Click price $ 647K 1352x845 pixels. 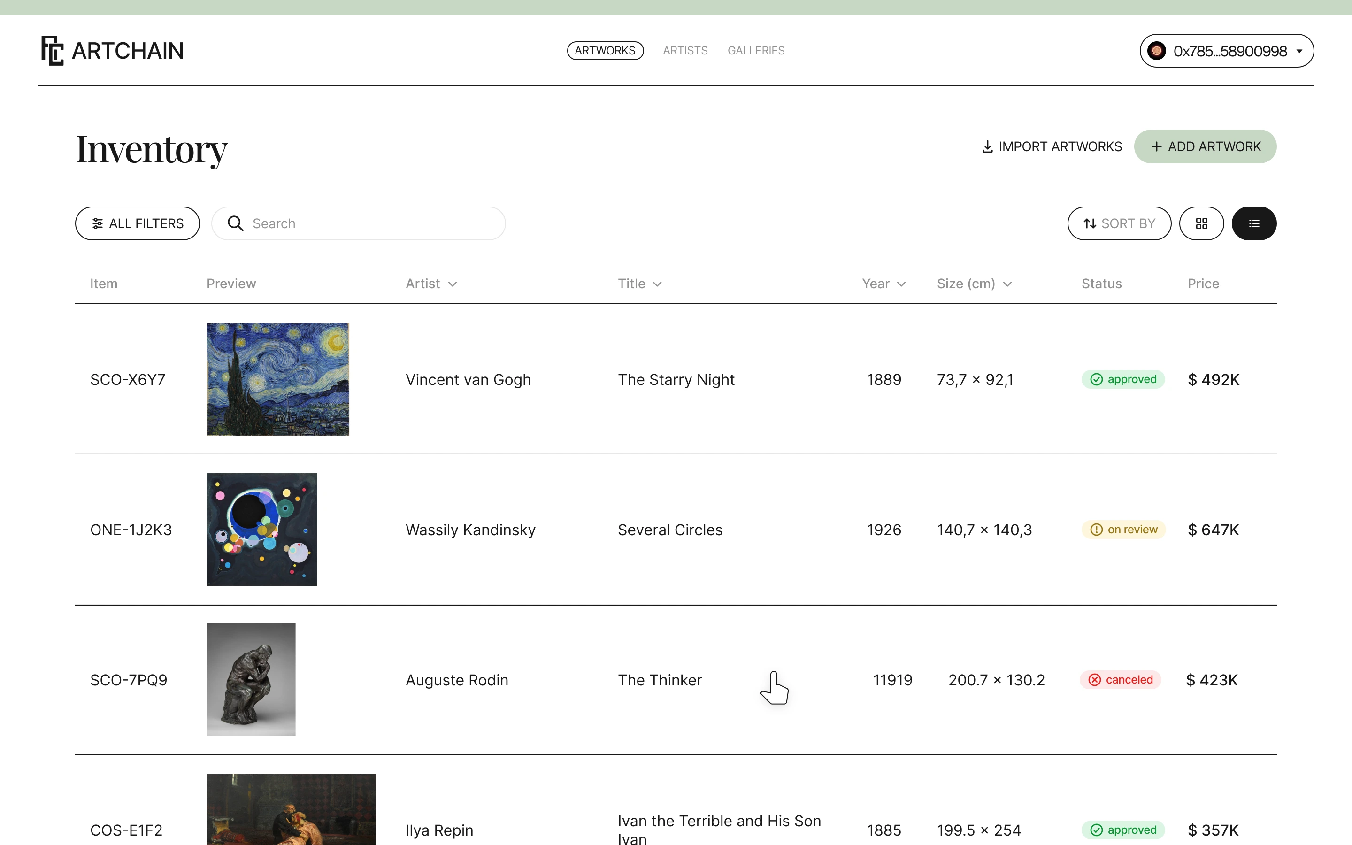tap(1214, 530)
